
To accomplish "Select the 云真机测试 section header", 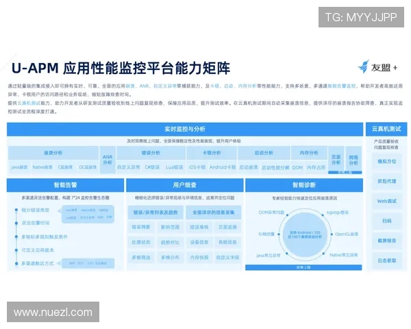I will point(386,129).
